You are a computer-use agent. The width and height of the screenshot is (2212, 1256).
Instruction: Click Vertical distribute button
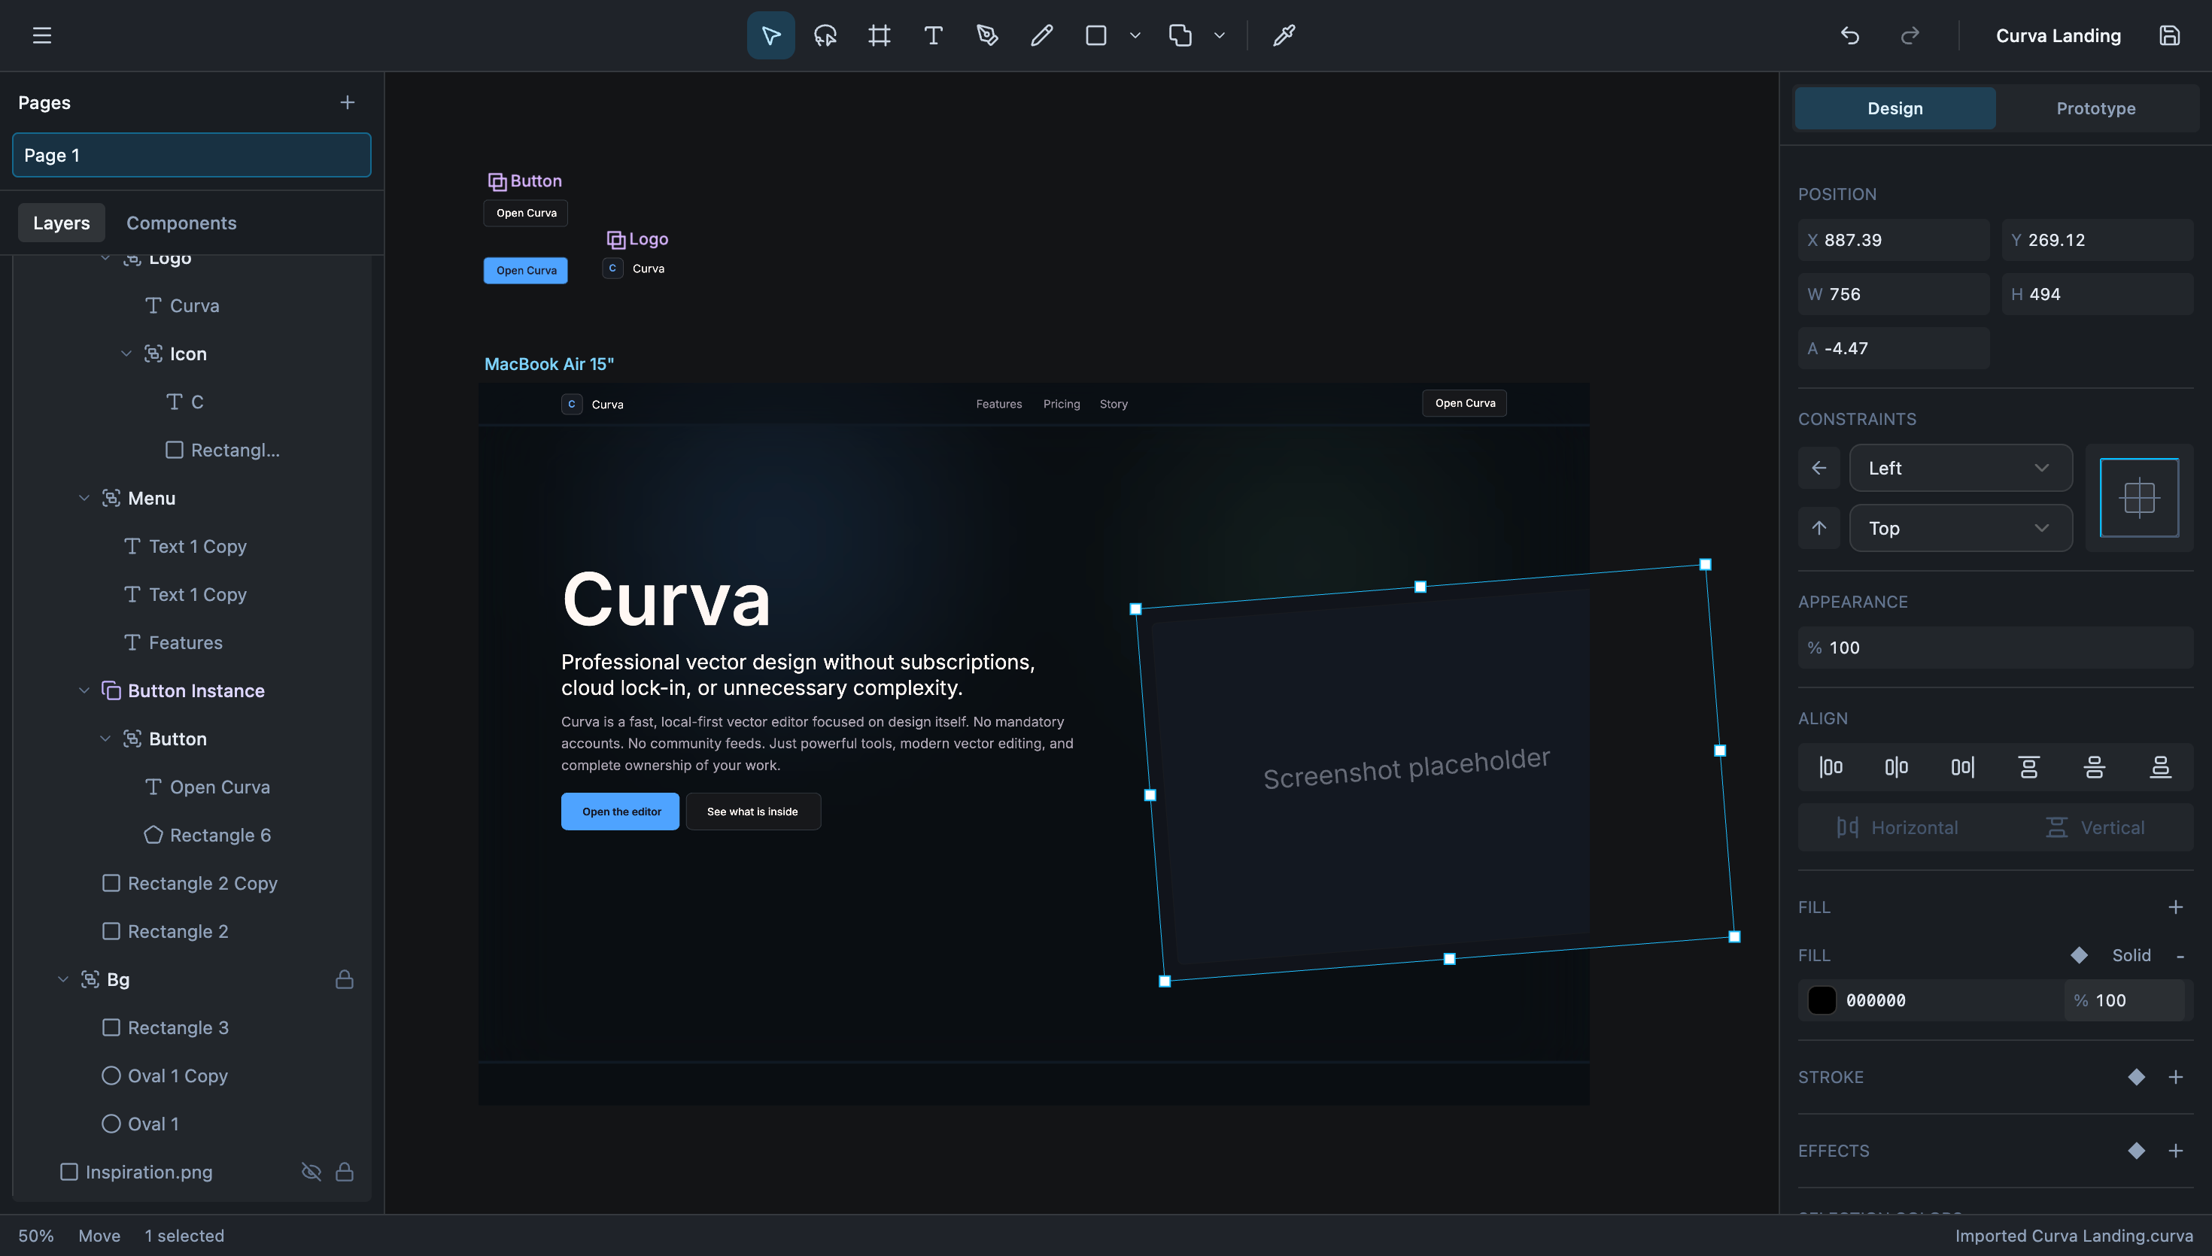[x=2094, y=827]
